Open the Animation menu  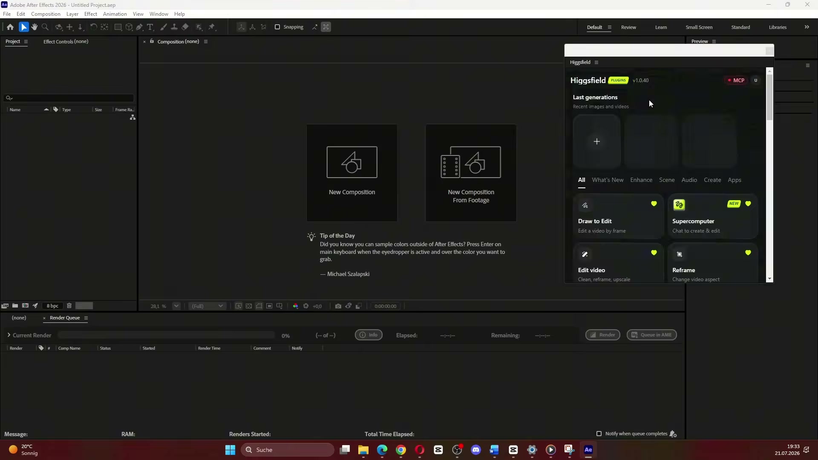pyautogui.click(x=115, y=14)
